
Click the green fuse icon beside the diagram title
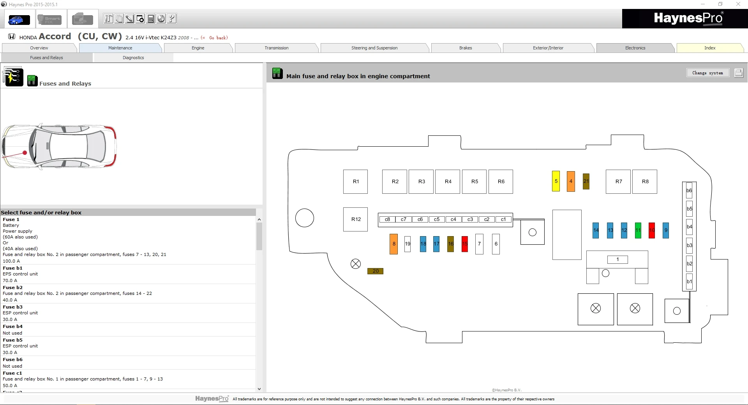[x=277, y=73]
